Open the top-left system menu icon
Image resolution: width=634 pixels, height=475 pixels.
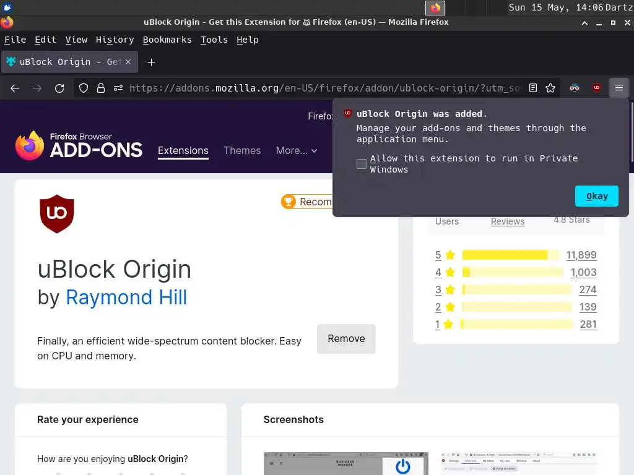point(7,7)
